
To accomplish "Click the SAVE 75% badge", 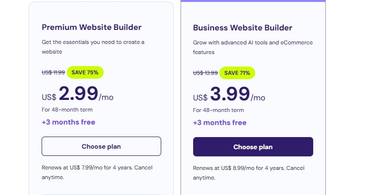I will click(x=85, y=72).
